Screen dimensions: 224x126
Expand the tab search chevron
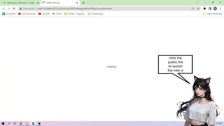click(197, 2)
